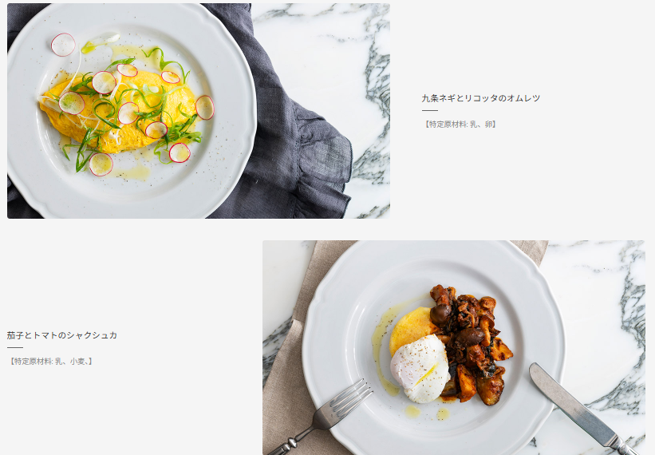Screen dimensions: 655x455
Task: Click the 茄子とトマトのシャクシュカ title
Action: tap(61, 335)
